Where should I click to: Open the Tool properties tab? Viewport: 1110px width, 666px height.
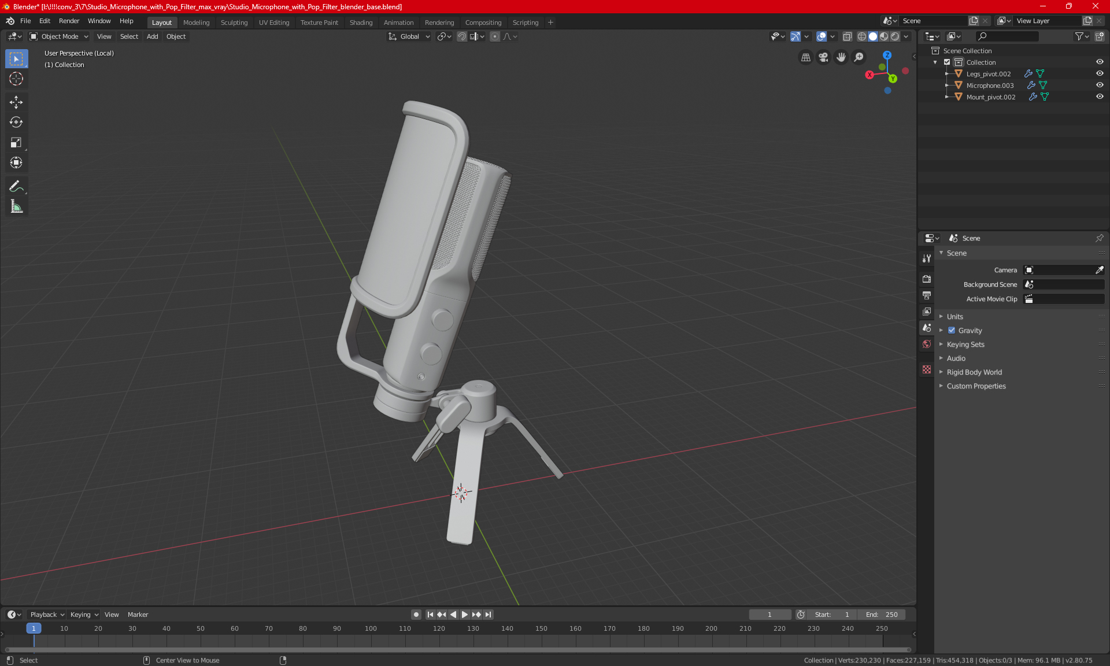927,258
